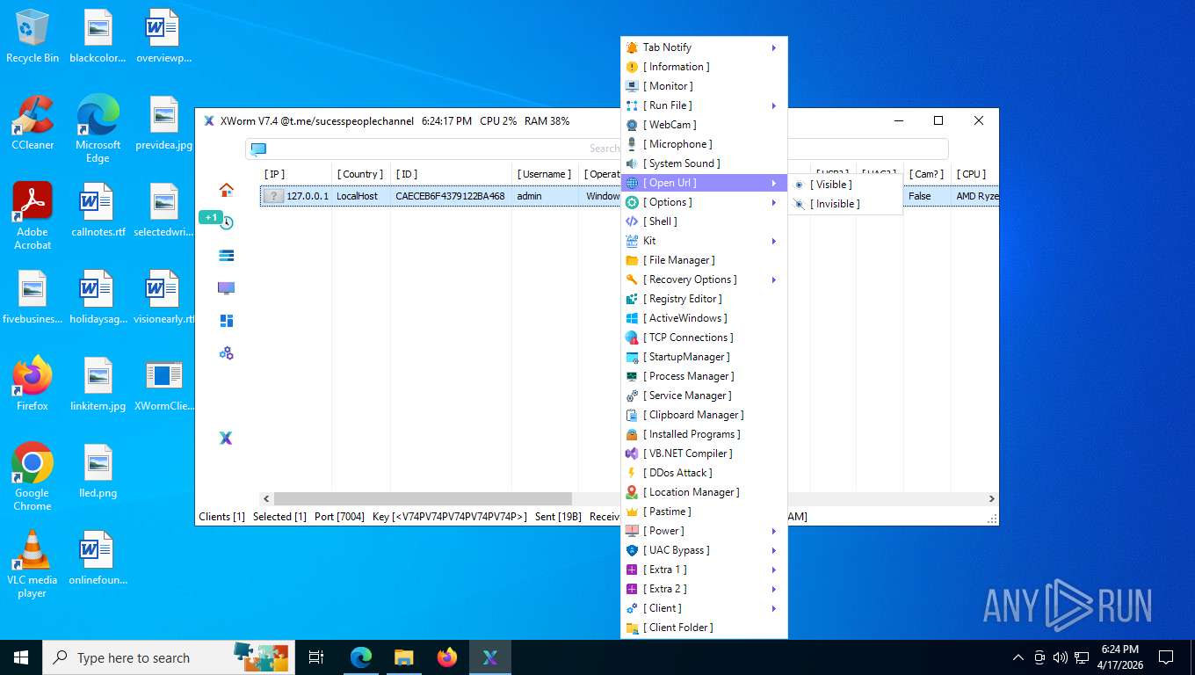Click the Registry Editor icon

632,299
